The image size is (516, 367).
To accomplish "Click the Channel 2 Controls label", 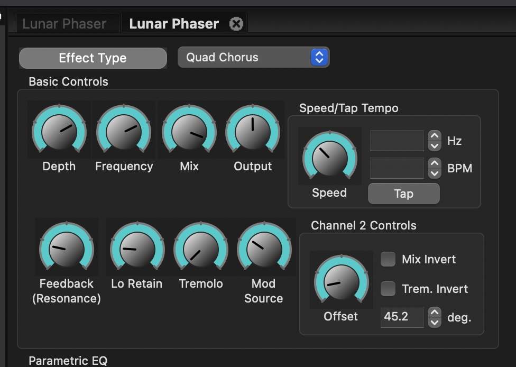I will 364,225.
